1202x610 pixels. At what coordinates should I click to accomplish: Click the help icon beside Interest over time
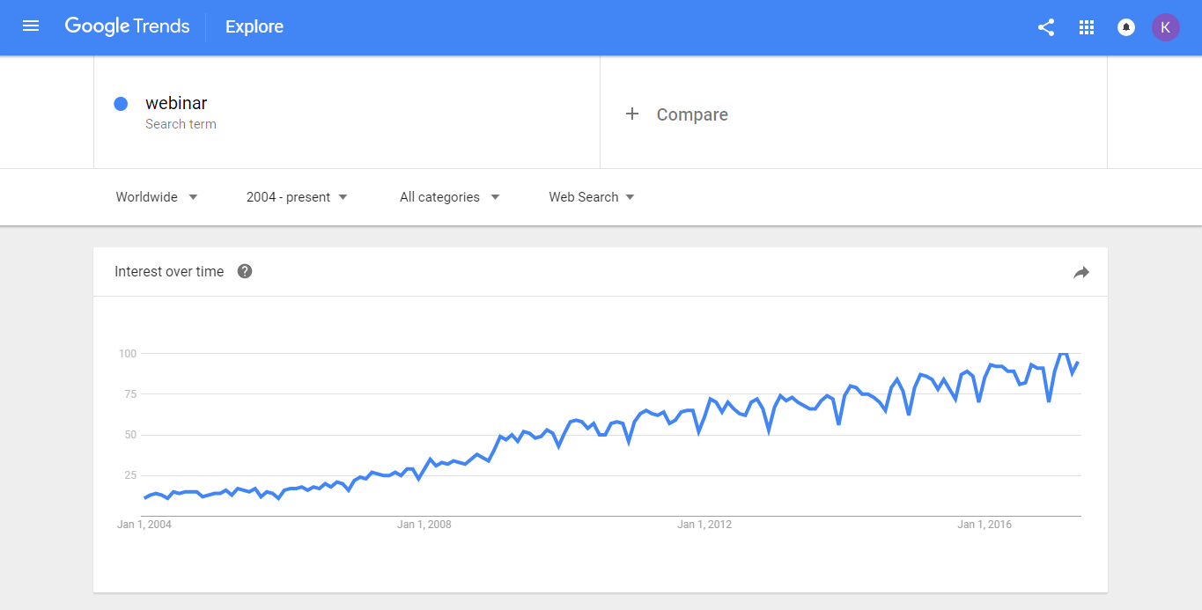[x=245, y=271]
